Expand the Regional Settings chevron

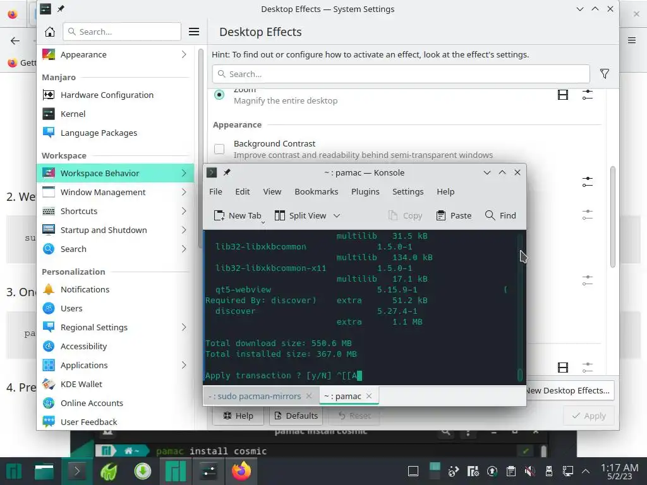(x=184, y=328)
